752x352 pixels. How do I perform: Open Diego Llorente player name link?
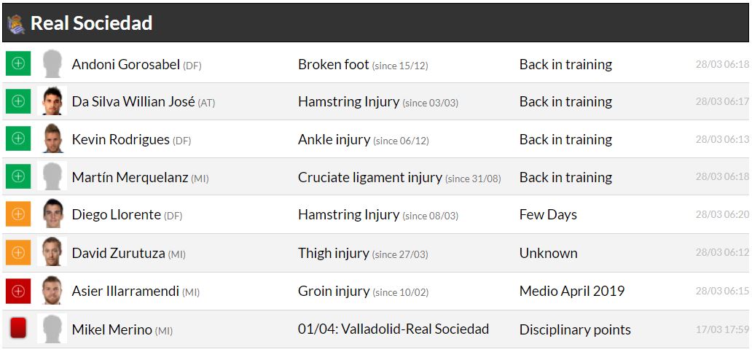(x=116, y=214)
